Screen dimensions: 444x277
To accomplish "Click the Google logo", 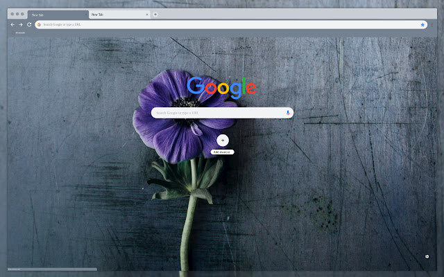I will coord(221,87).
